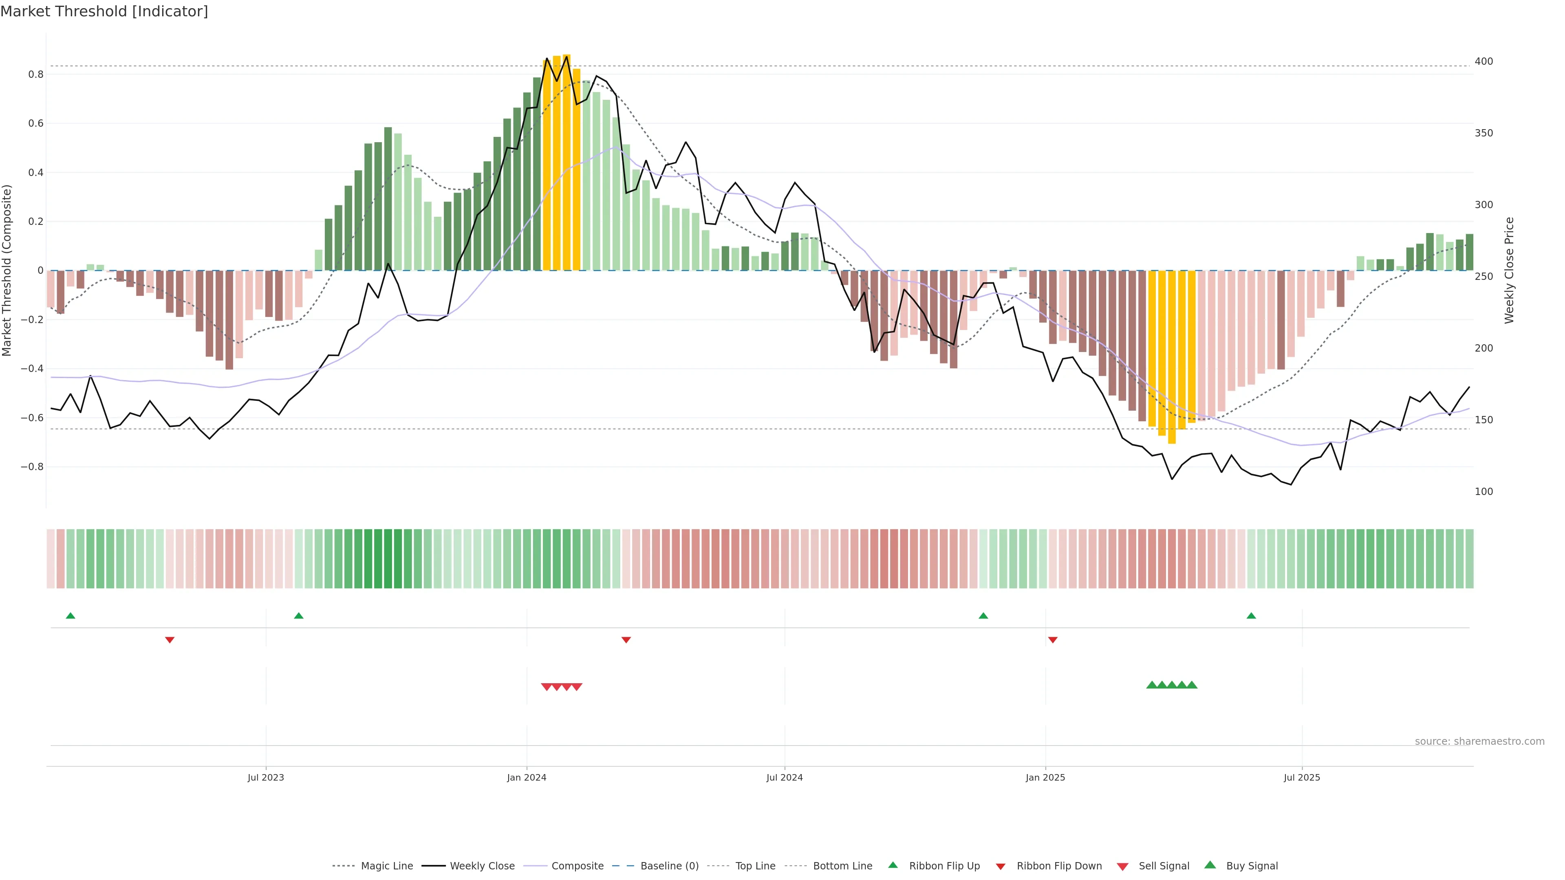Toggle Top Line legend entry
1565x880 pixels.
coord(755,866)
